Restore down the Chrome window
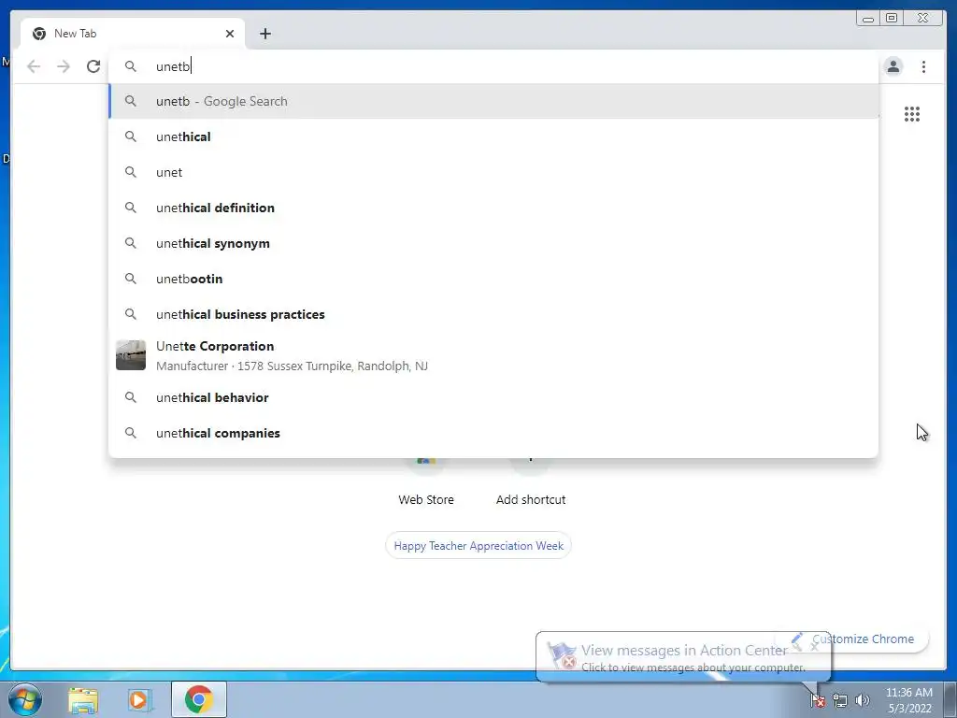Image resolution: width=957 pixels, height=718 pixels. [892, 19]
